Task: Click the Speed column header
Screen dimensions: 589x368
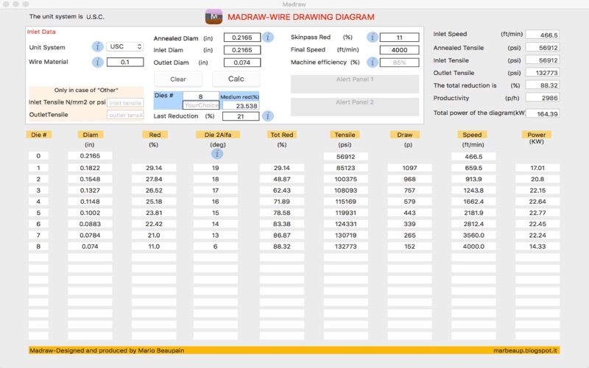Action: tap(472, 135)
